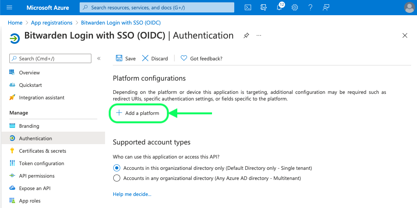This screenshot has width=417, height=208.
Task: Open the Feedback icon in header
Action: point(326,7)
